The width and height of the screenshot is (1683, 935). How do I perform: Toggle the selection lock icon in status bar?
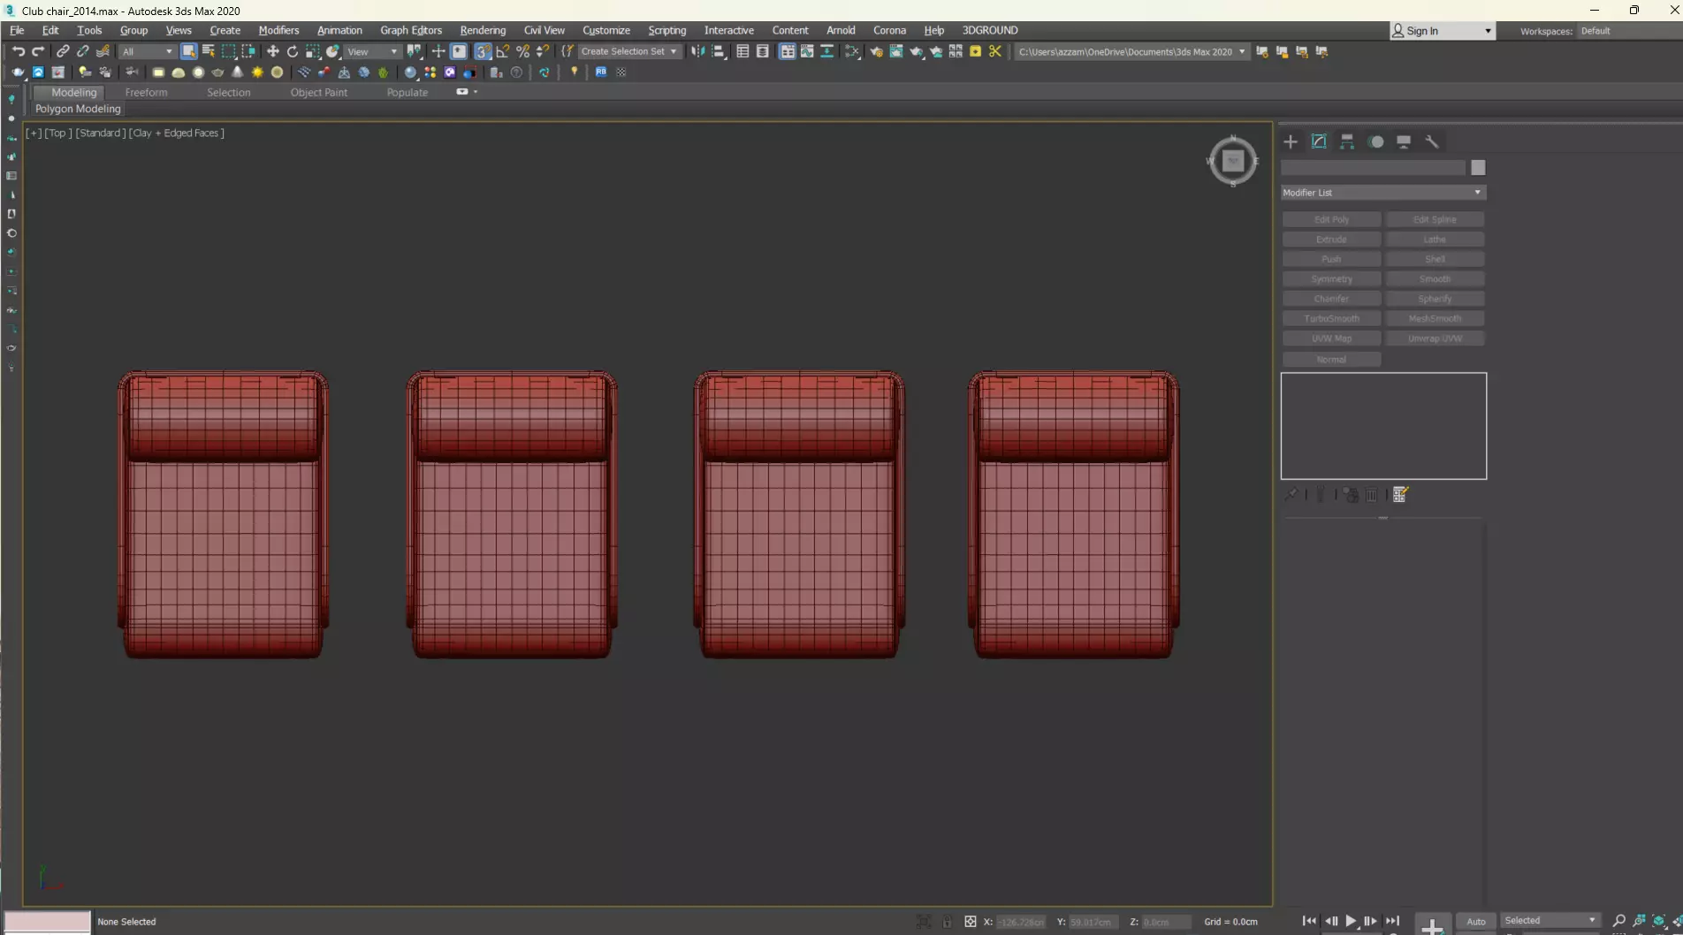947,922
